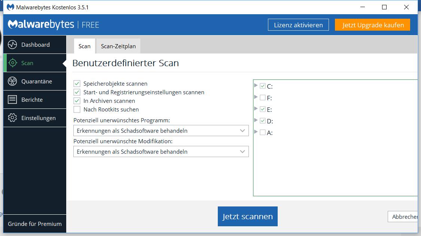Uncheck Start- und Registrierungseinstellungen scannen

[77, 92]
